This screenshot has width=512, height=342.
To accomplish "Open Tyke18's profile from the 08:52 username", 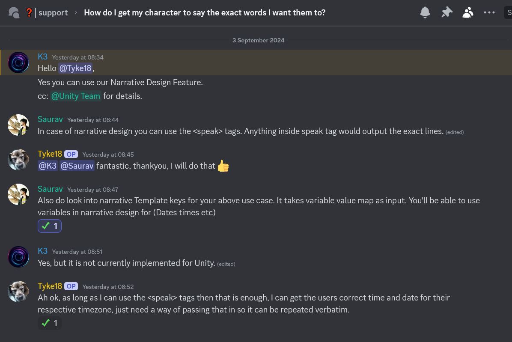I will tap(50, 286).
